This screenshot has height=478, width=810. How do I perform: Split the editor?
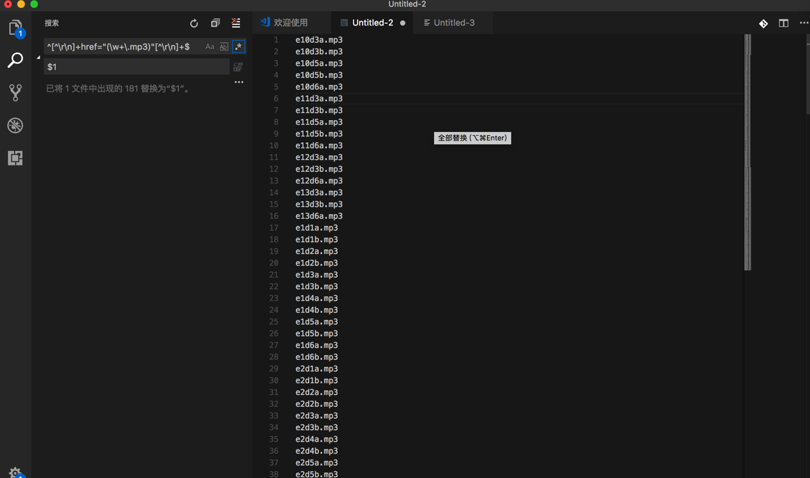(x=783, y=23)
